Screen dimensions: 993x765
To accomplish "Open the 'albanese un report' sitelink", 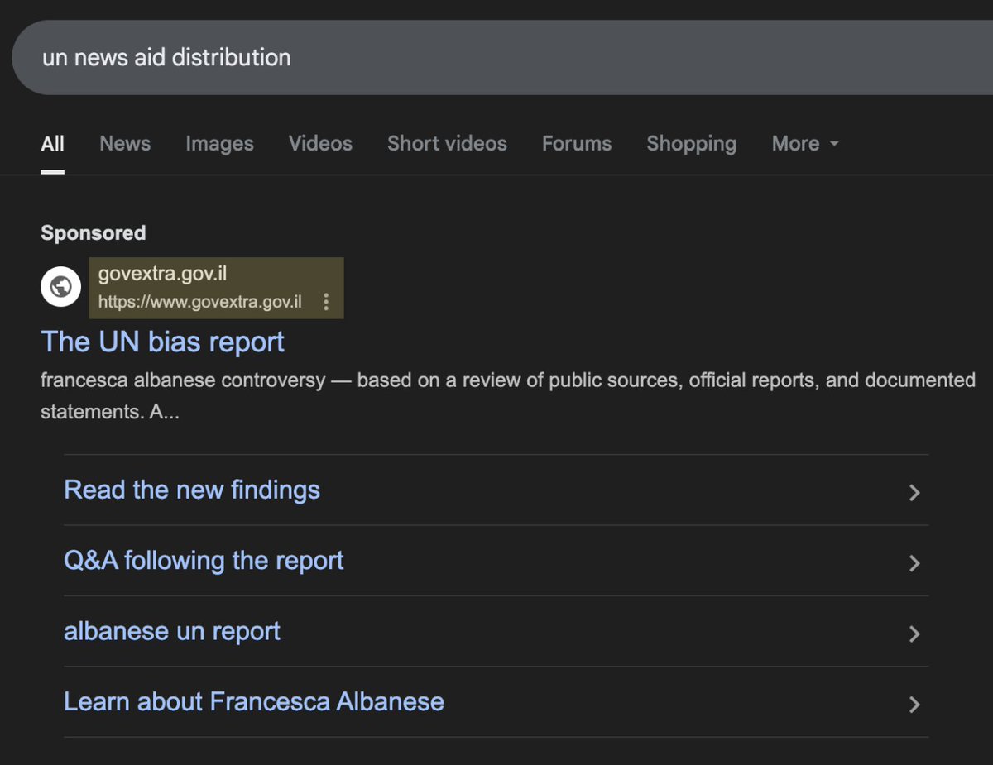I will coord(172,631).
